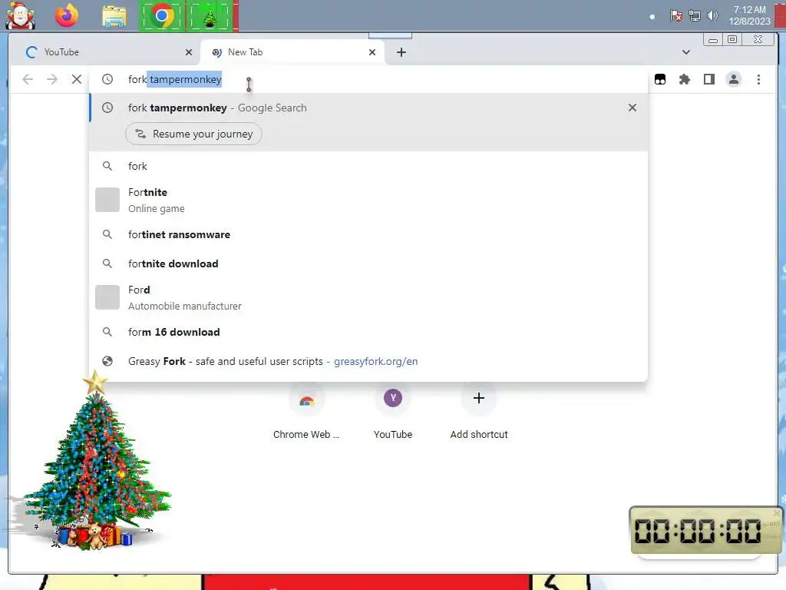
Task: Click the 00:00:00 timer widget
Action: [x=706, y=531]
